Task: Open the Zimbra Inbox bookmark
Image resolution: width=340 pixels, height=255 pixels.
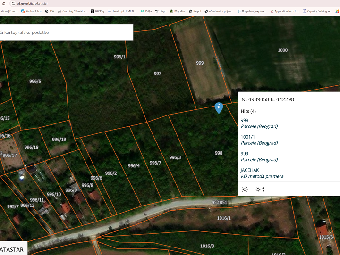Action: coord(32,11)
